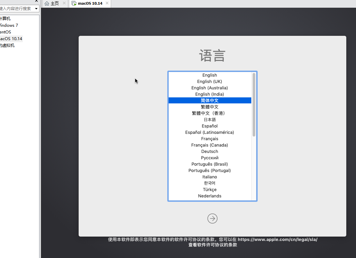Choose Nederlands language

(210, 196)
